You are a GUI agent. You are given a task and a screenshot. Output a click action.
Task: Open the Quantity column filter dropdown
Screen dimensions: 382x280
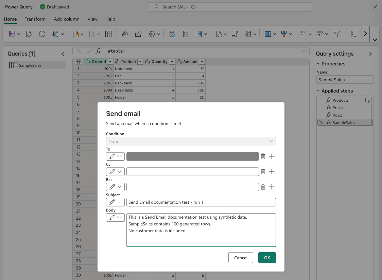pyautogui.click(x=172, y=62)
